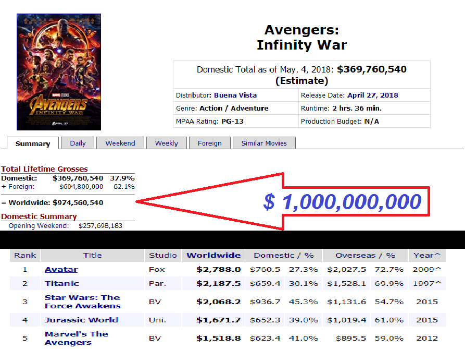Click the foreign percentage 62.1%

click(124, 187)
